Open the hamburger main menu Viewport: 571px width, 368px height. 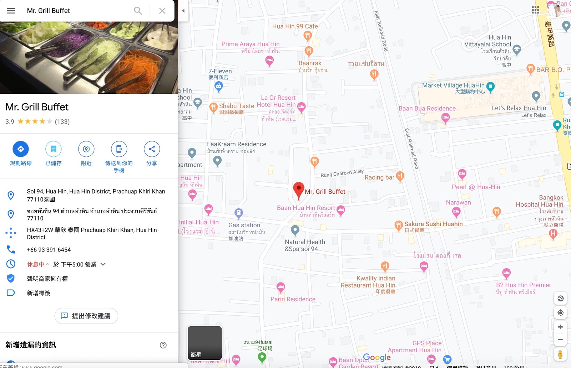(x=11, y=11)
